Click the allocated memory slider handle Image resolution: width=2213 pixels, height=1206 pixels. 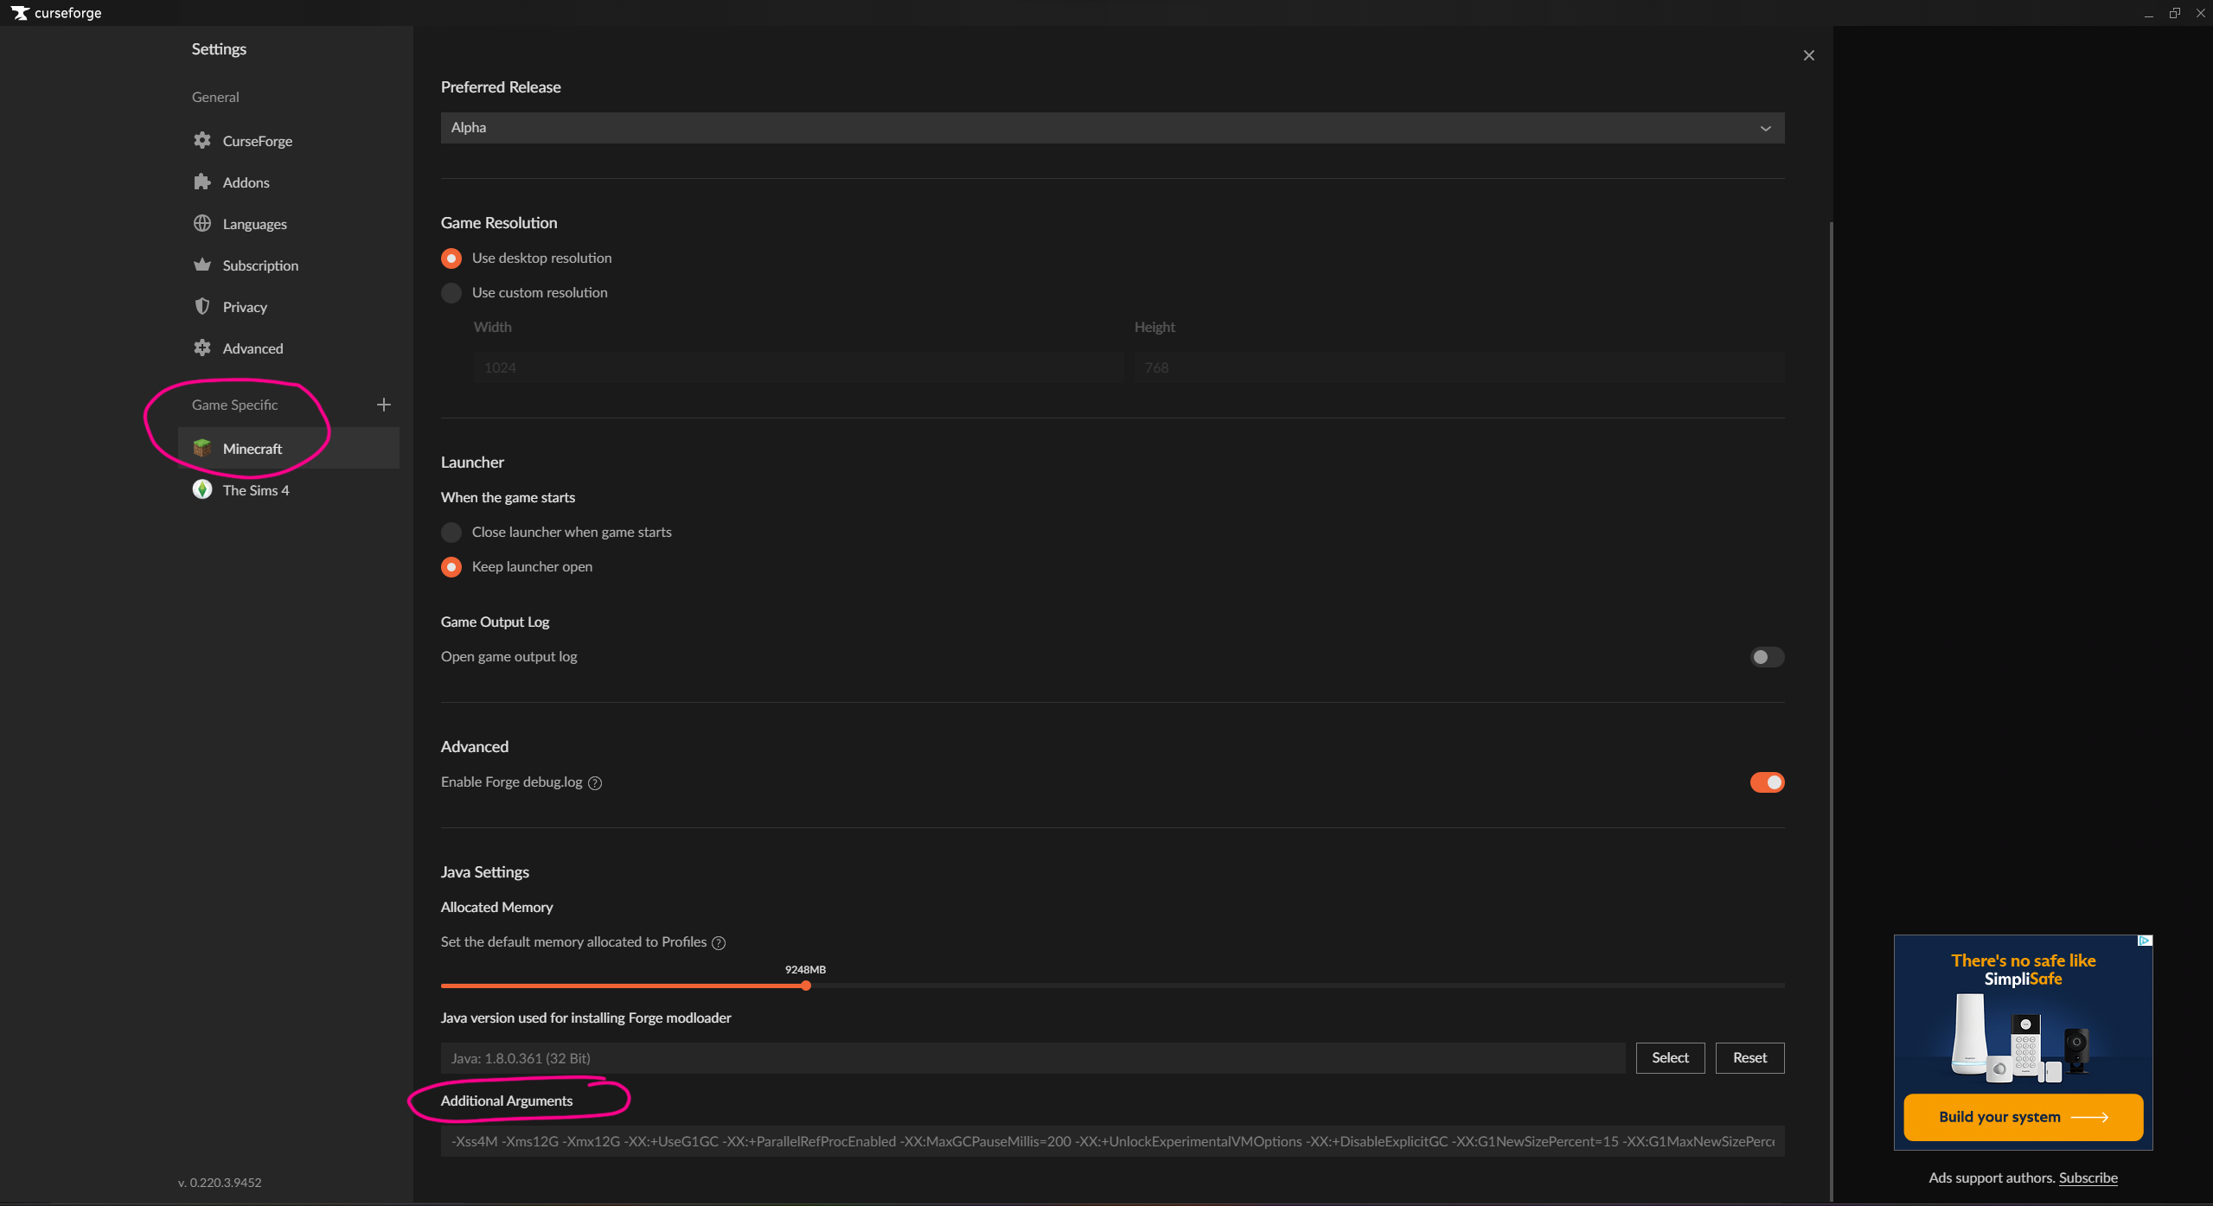[x=806, y=986]
